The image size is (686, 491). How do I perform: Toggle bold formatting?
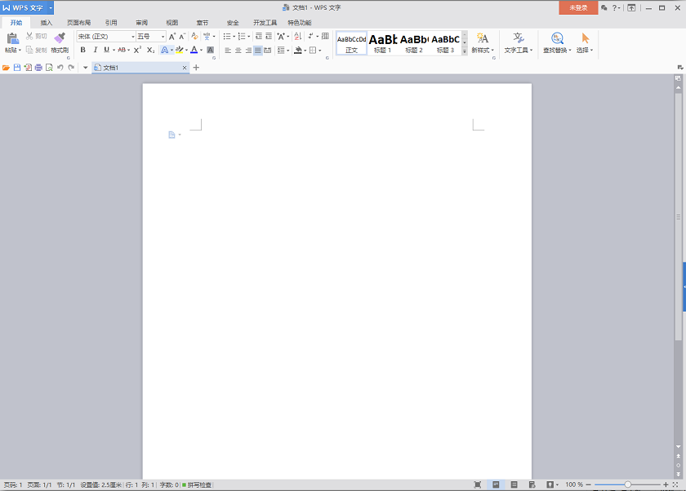[x=82, y=50]
